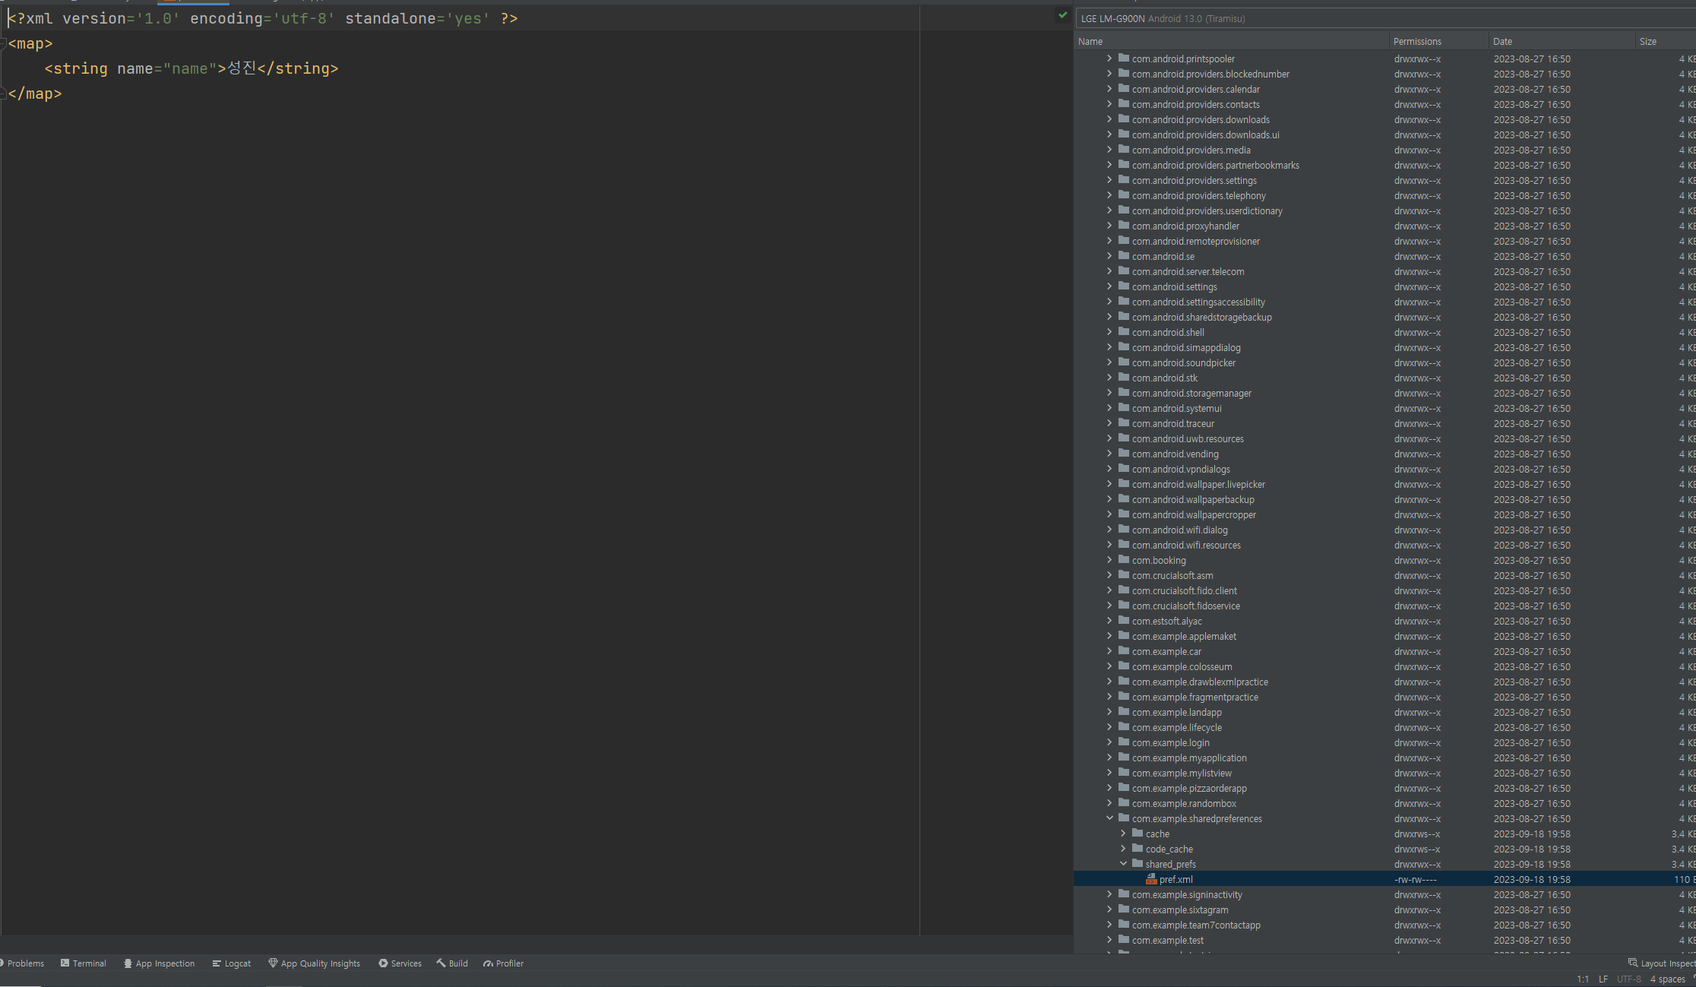Select com.android.providers.calendar row
1696x987 pixels.
pyautogui.click(x=1385, y=89)
